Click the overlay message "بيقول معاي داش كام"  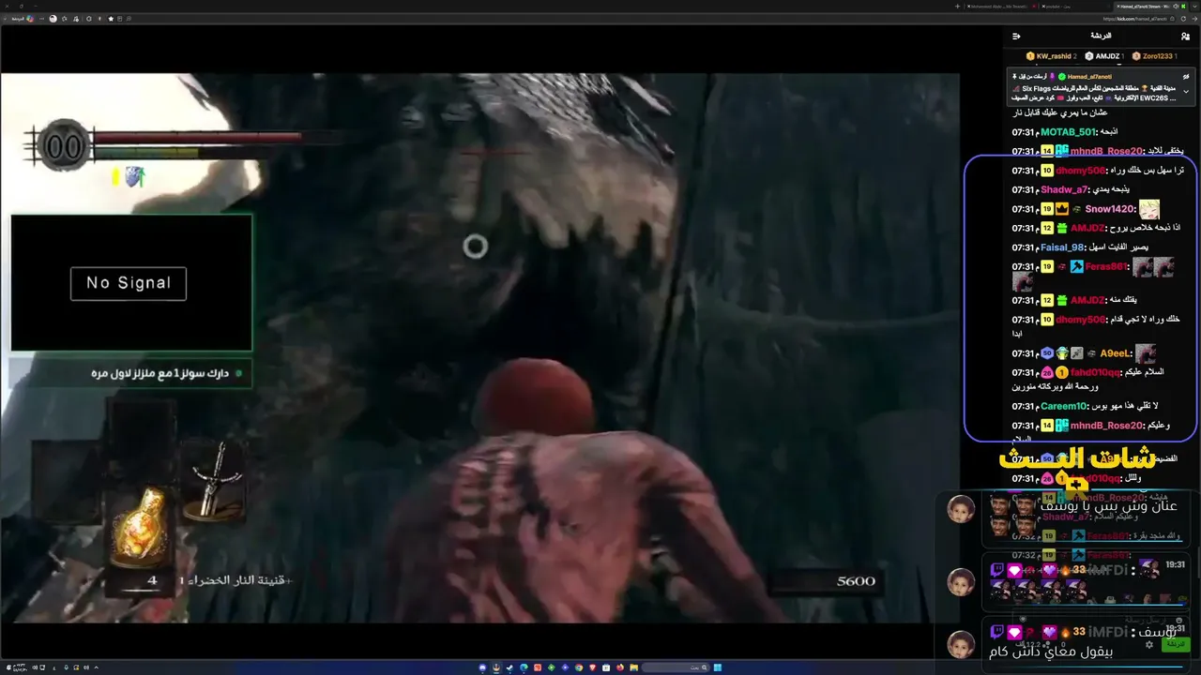(x=1051, y=651)
